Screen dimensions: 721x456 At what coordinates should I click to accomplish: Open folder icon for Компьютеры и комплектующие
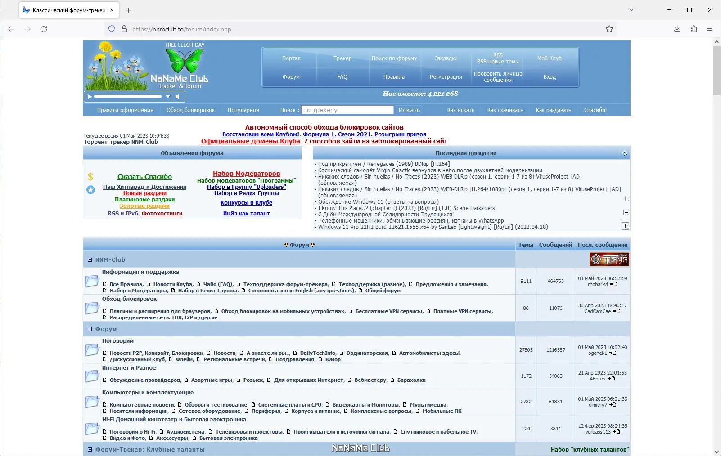click(92, 402)
